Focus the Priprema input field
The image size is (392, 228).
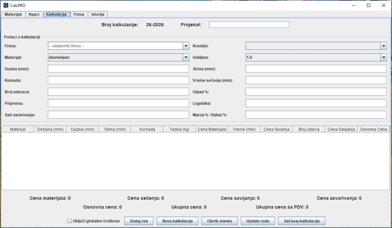118,103
